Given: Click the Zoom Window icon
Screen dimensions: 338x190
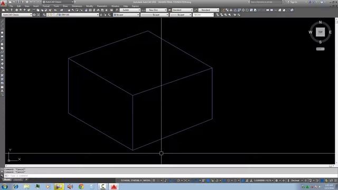Looking at the screenshot, I should [77, 10].
